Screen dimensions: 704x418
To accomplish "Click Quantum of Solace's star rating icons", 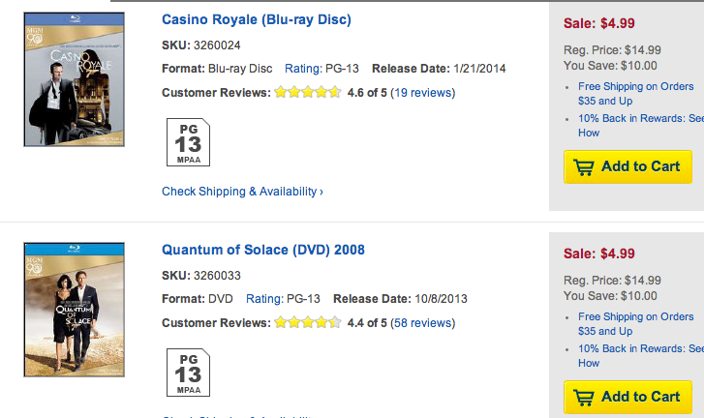I will (307, 323).
